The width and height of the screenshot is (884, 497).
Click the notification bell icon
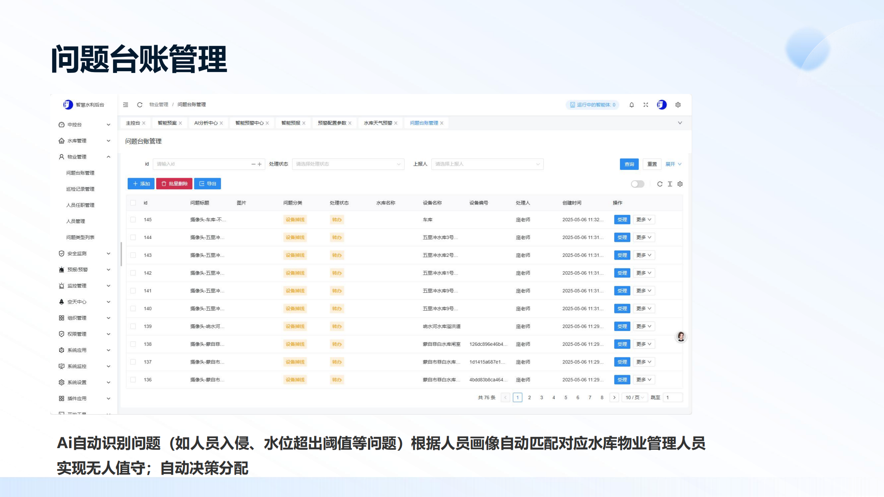[632, 105]
